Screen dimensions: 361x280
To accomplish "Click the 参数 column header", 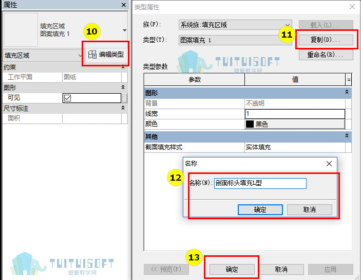I will coord(194,80).
